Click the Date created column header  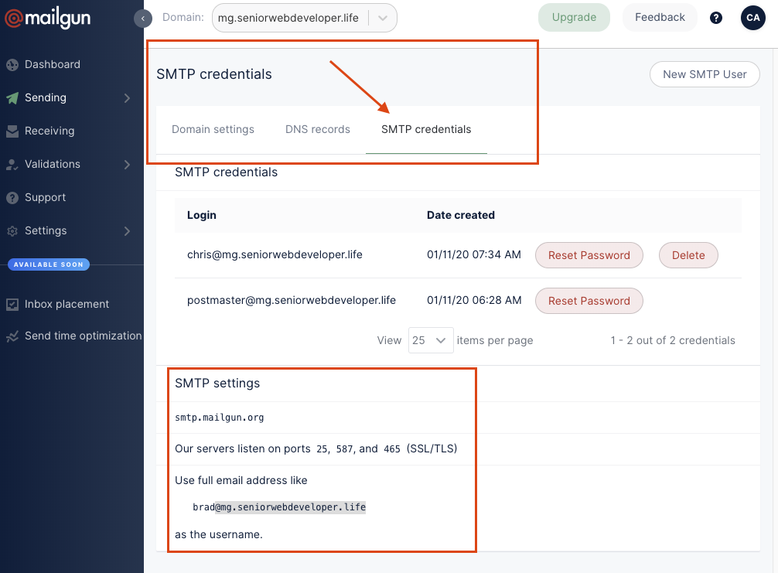(x=460, y=215)
